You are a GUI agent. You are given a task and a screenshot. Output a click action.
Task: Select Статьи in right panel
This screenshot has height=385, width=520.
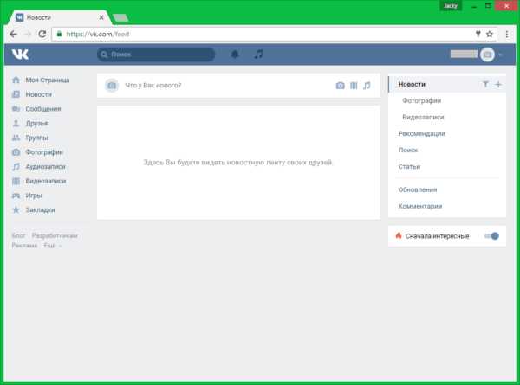(x=409, y=166)
